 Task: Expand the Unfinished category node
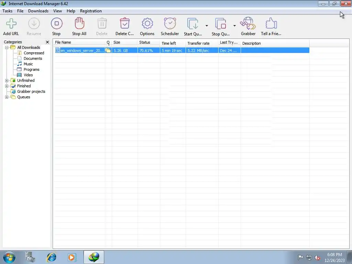(x=7, y=80)
